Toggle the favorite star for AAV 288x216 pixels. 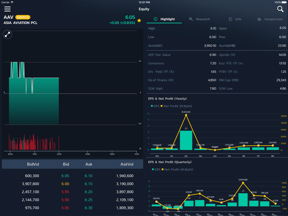[x=139, y=20]
